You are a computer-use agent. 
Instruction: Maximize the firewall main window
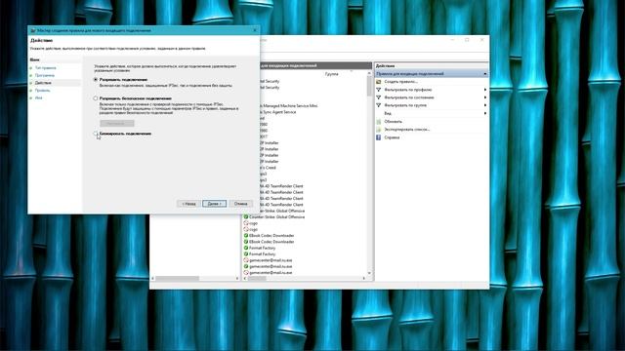(467, 40)
